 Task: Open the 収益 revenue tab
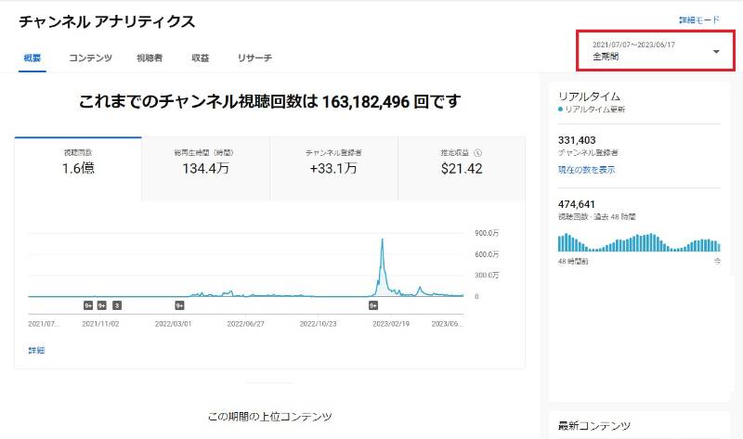tap(200, 58)
